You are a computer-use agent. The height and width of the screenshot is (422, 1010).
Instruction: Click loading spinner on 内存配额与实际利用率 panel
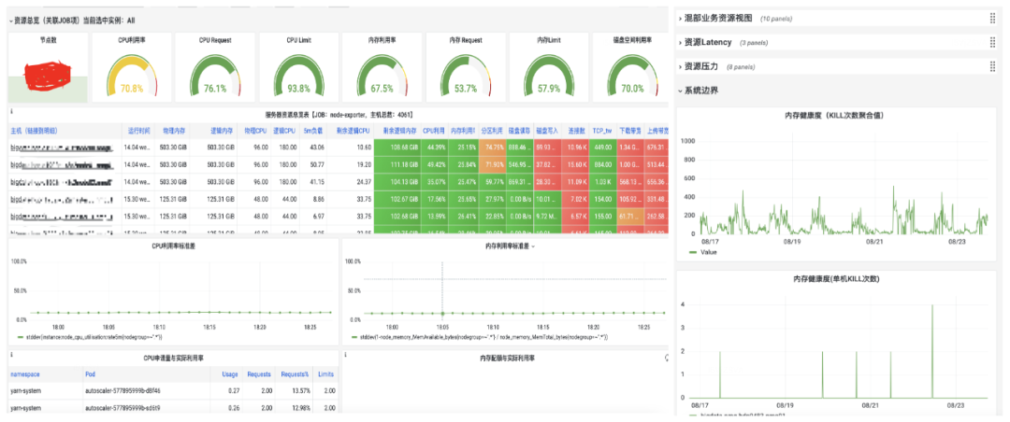click(666, 357)
